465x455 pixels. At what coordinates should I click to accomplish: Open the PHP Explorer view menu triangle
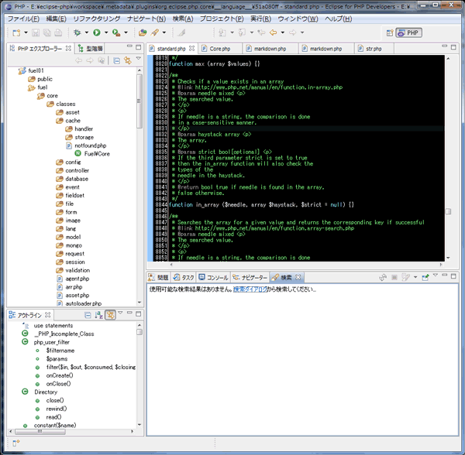pyautogui.click(x=138, y=59)
